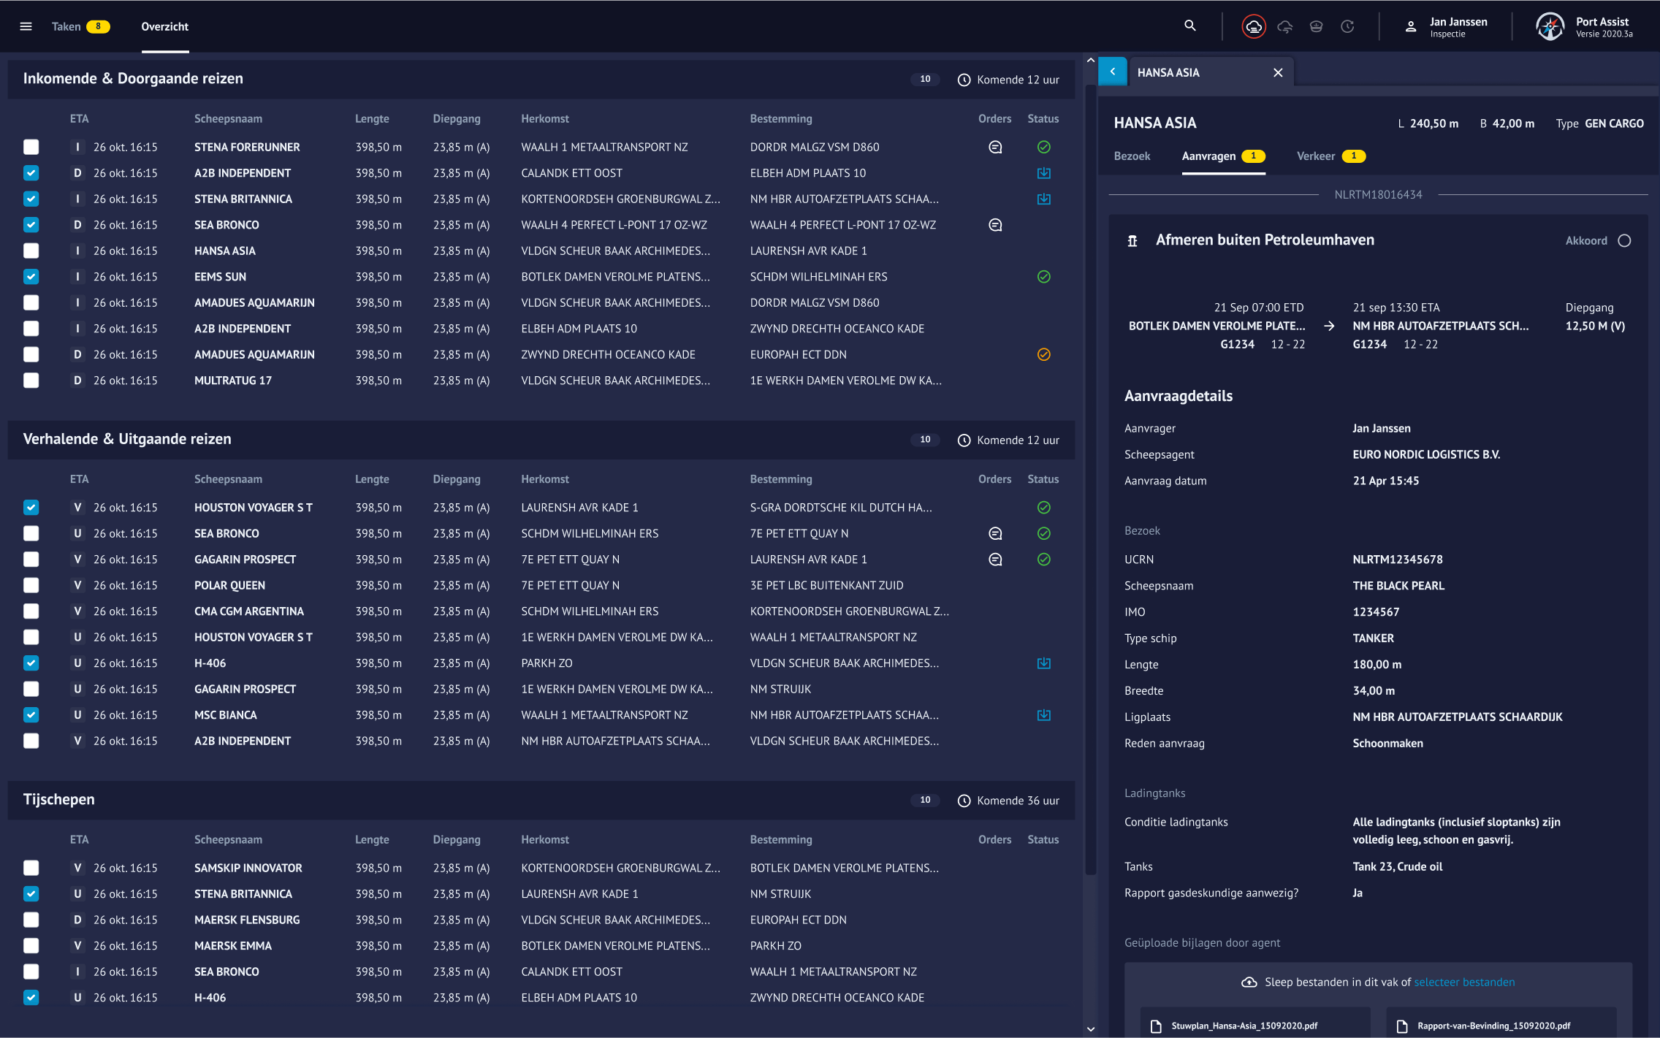Click download status icon for A2B INDEPENDENT
1660x1038 pixels.
(1043, 173)
